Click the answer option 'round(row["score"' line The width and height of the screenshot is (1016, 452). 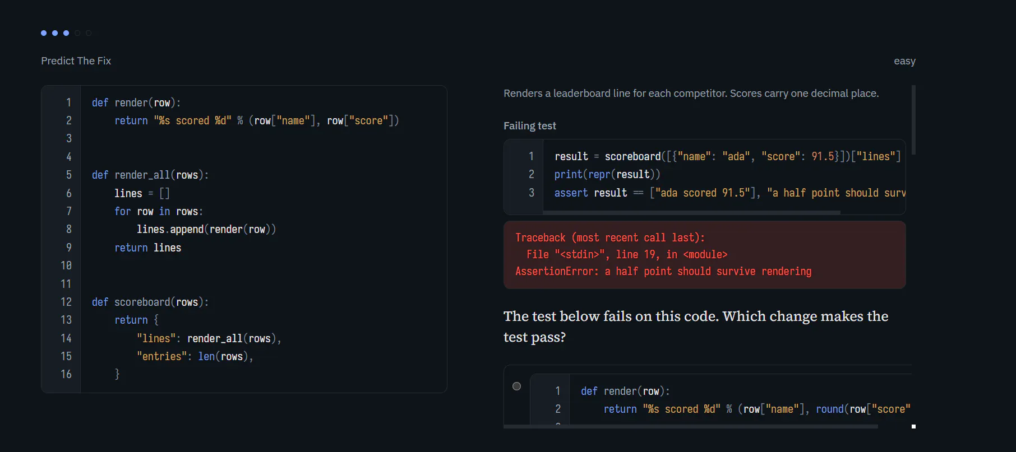coord(757,409)
